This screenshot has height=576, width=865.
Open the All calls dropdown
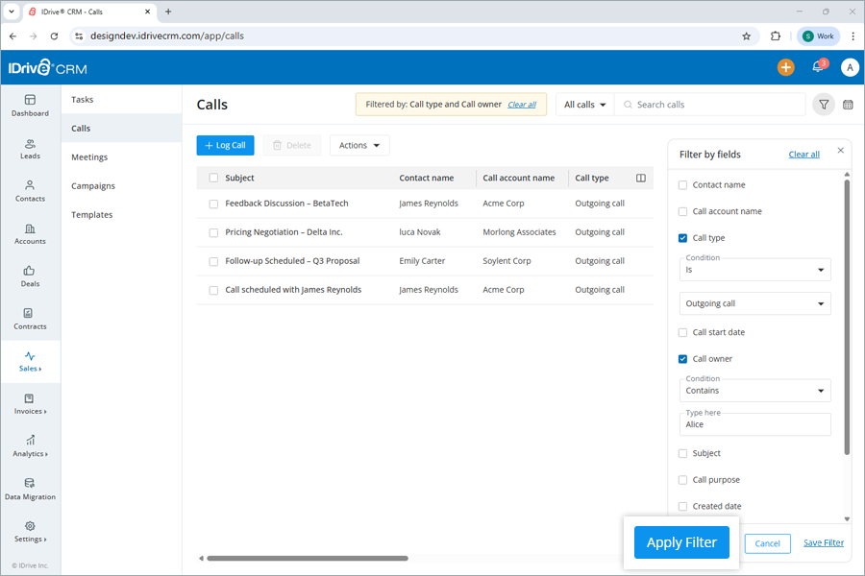click(583, 104)
